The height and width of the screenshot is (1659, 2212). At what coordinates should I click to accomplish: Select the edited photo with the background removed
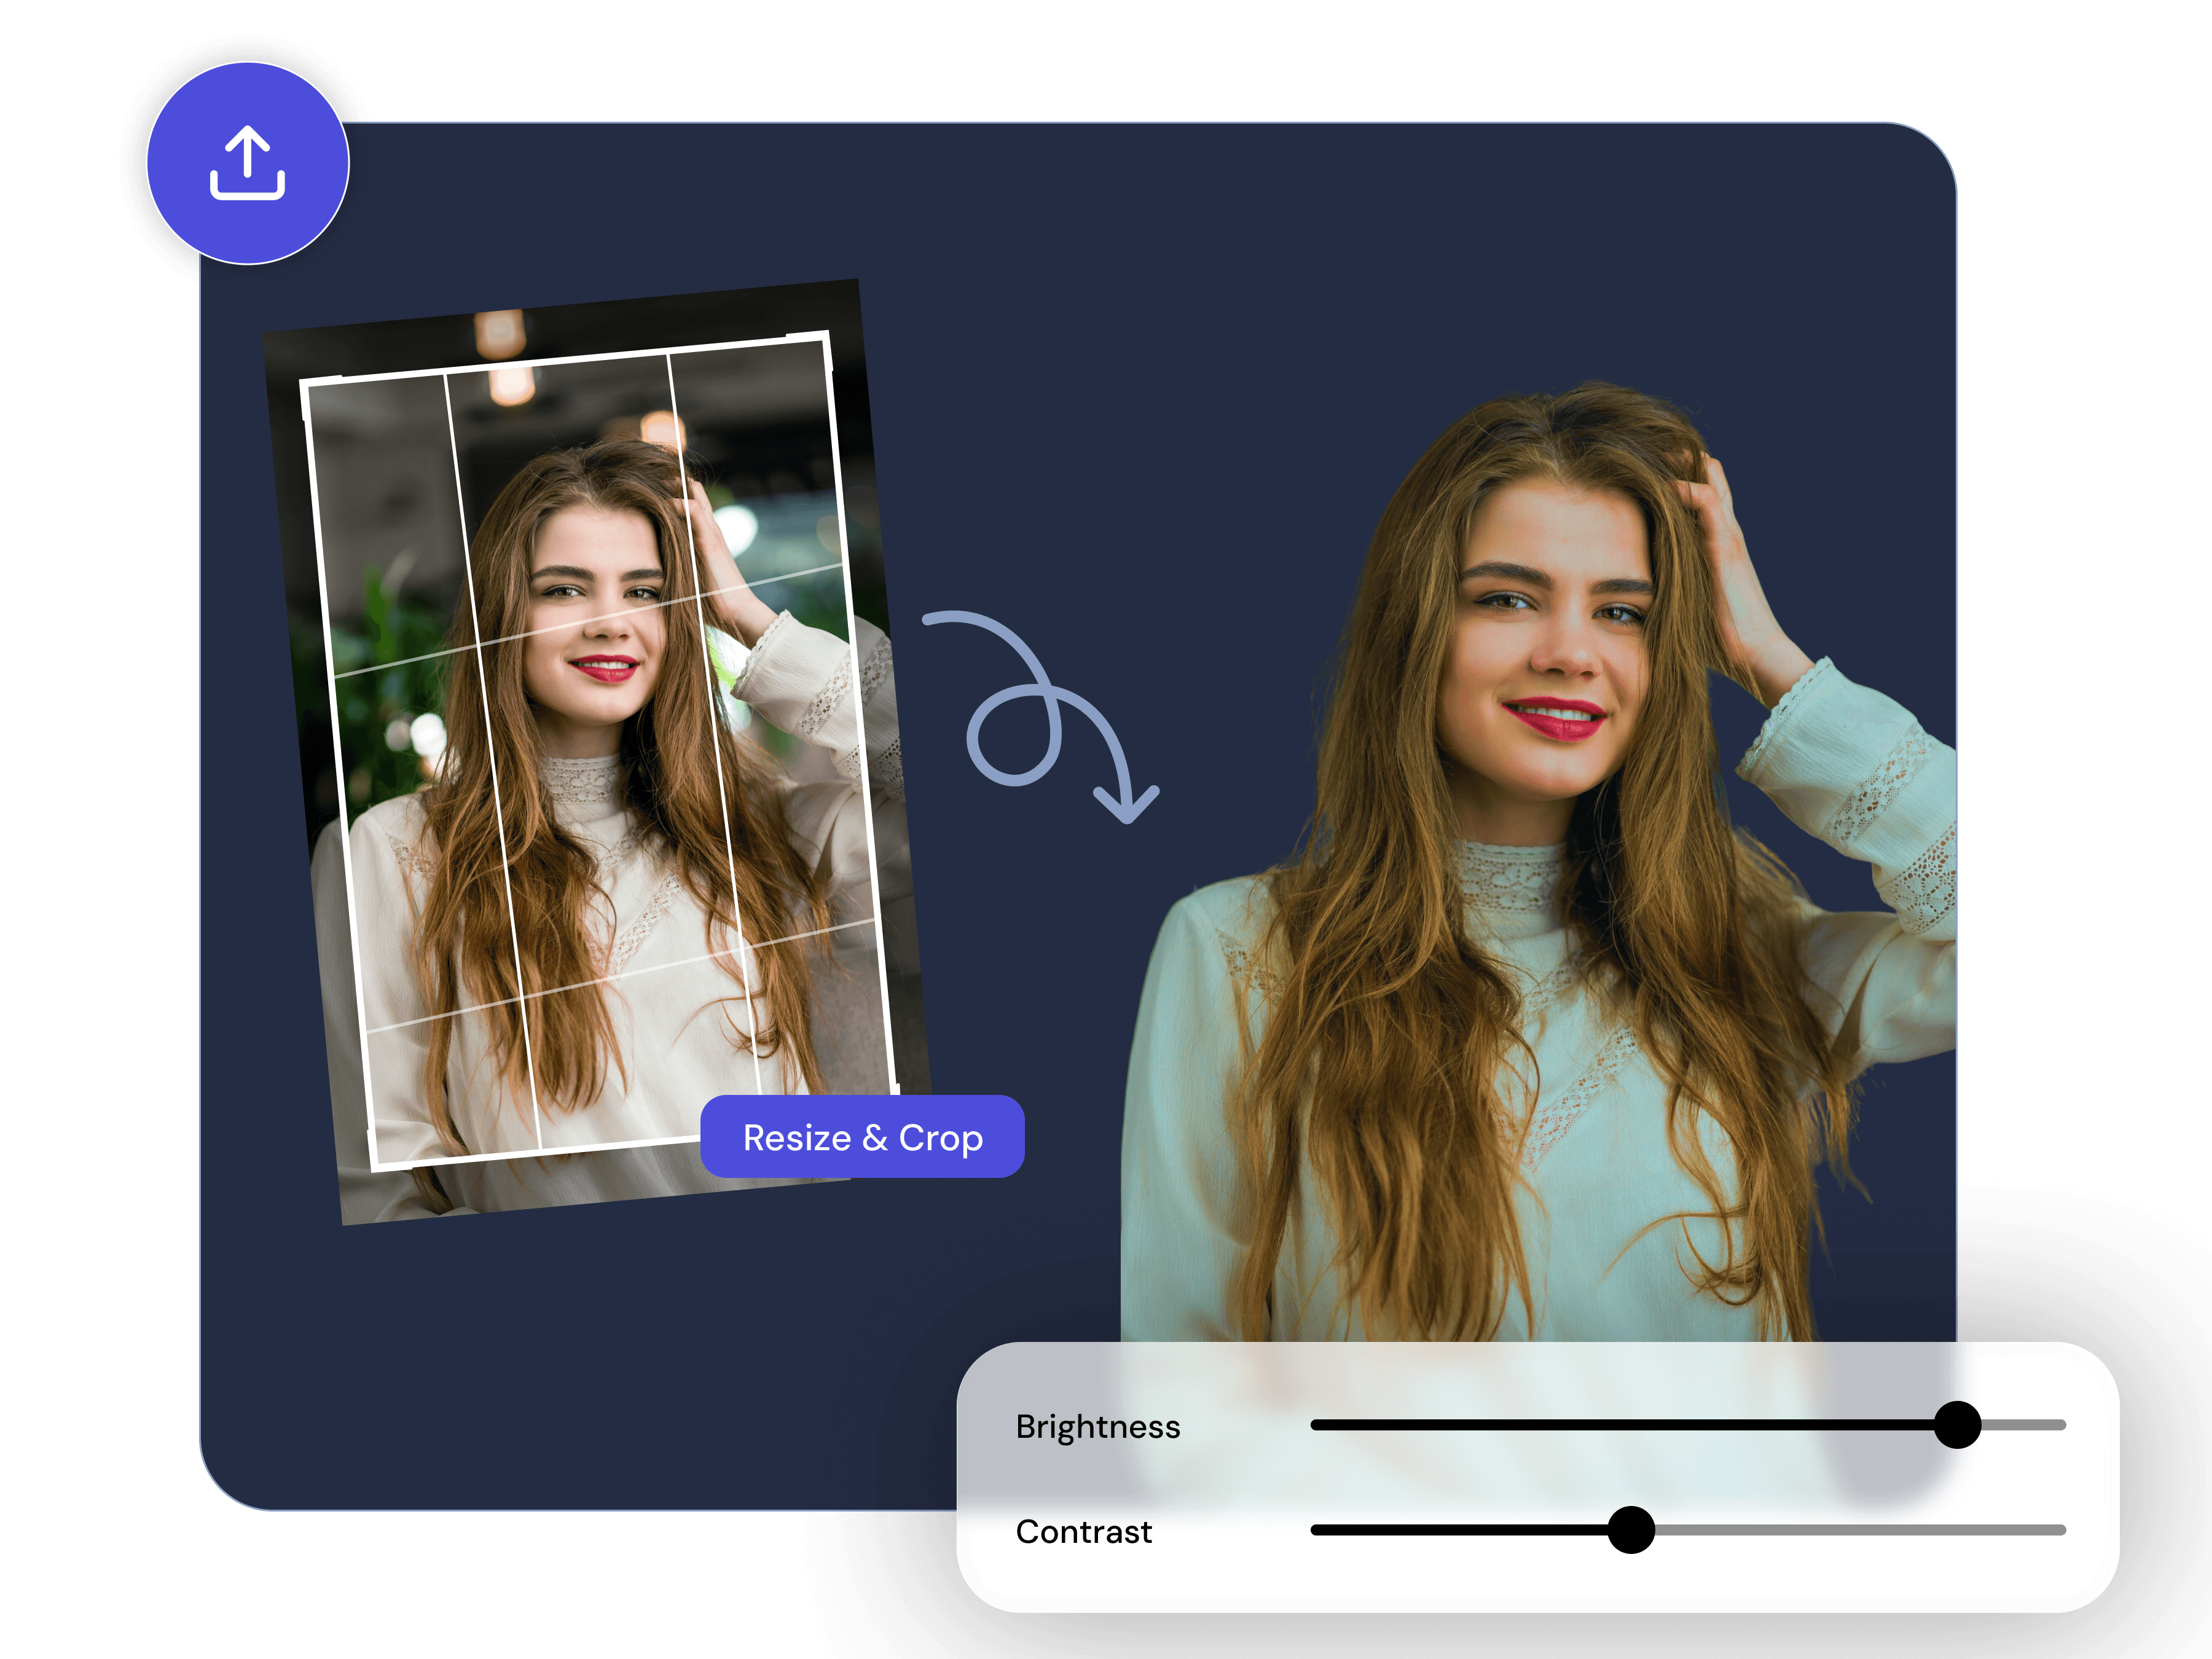tap(1538, 862)
